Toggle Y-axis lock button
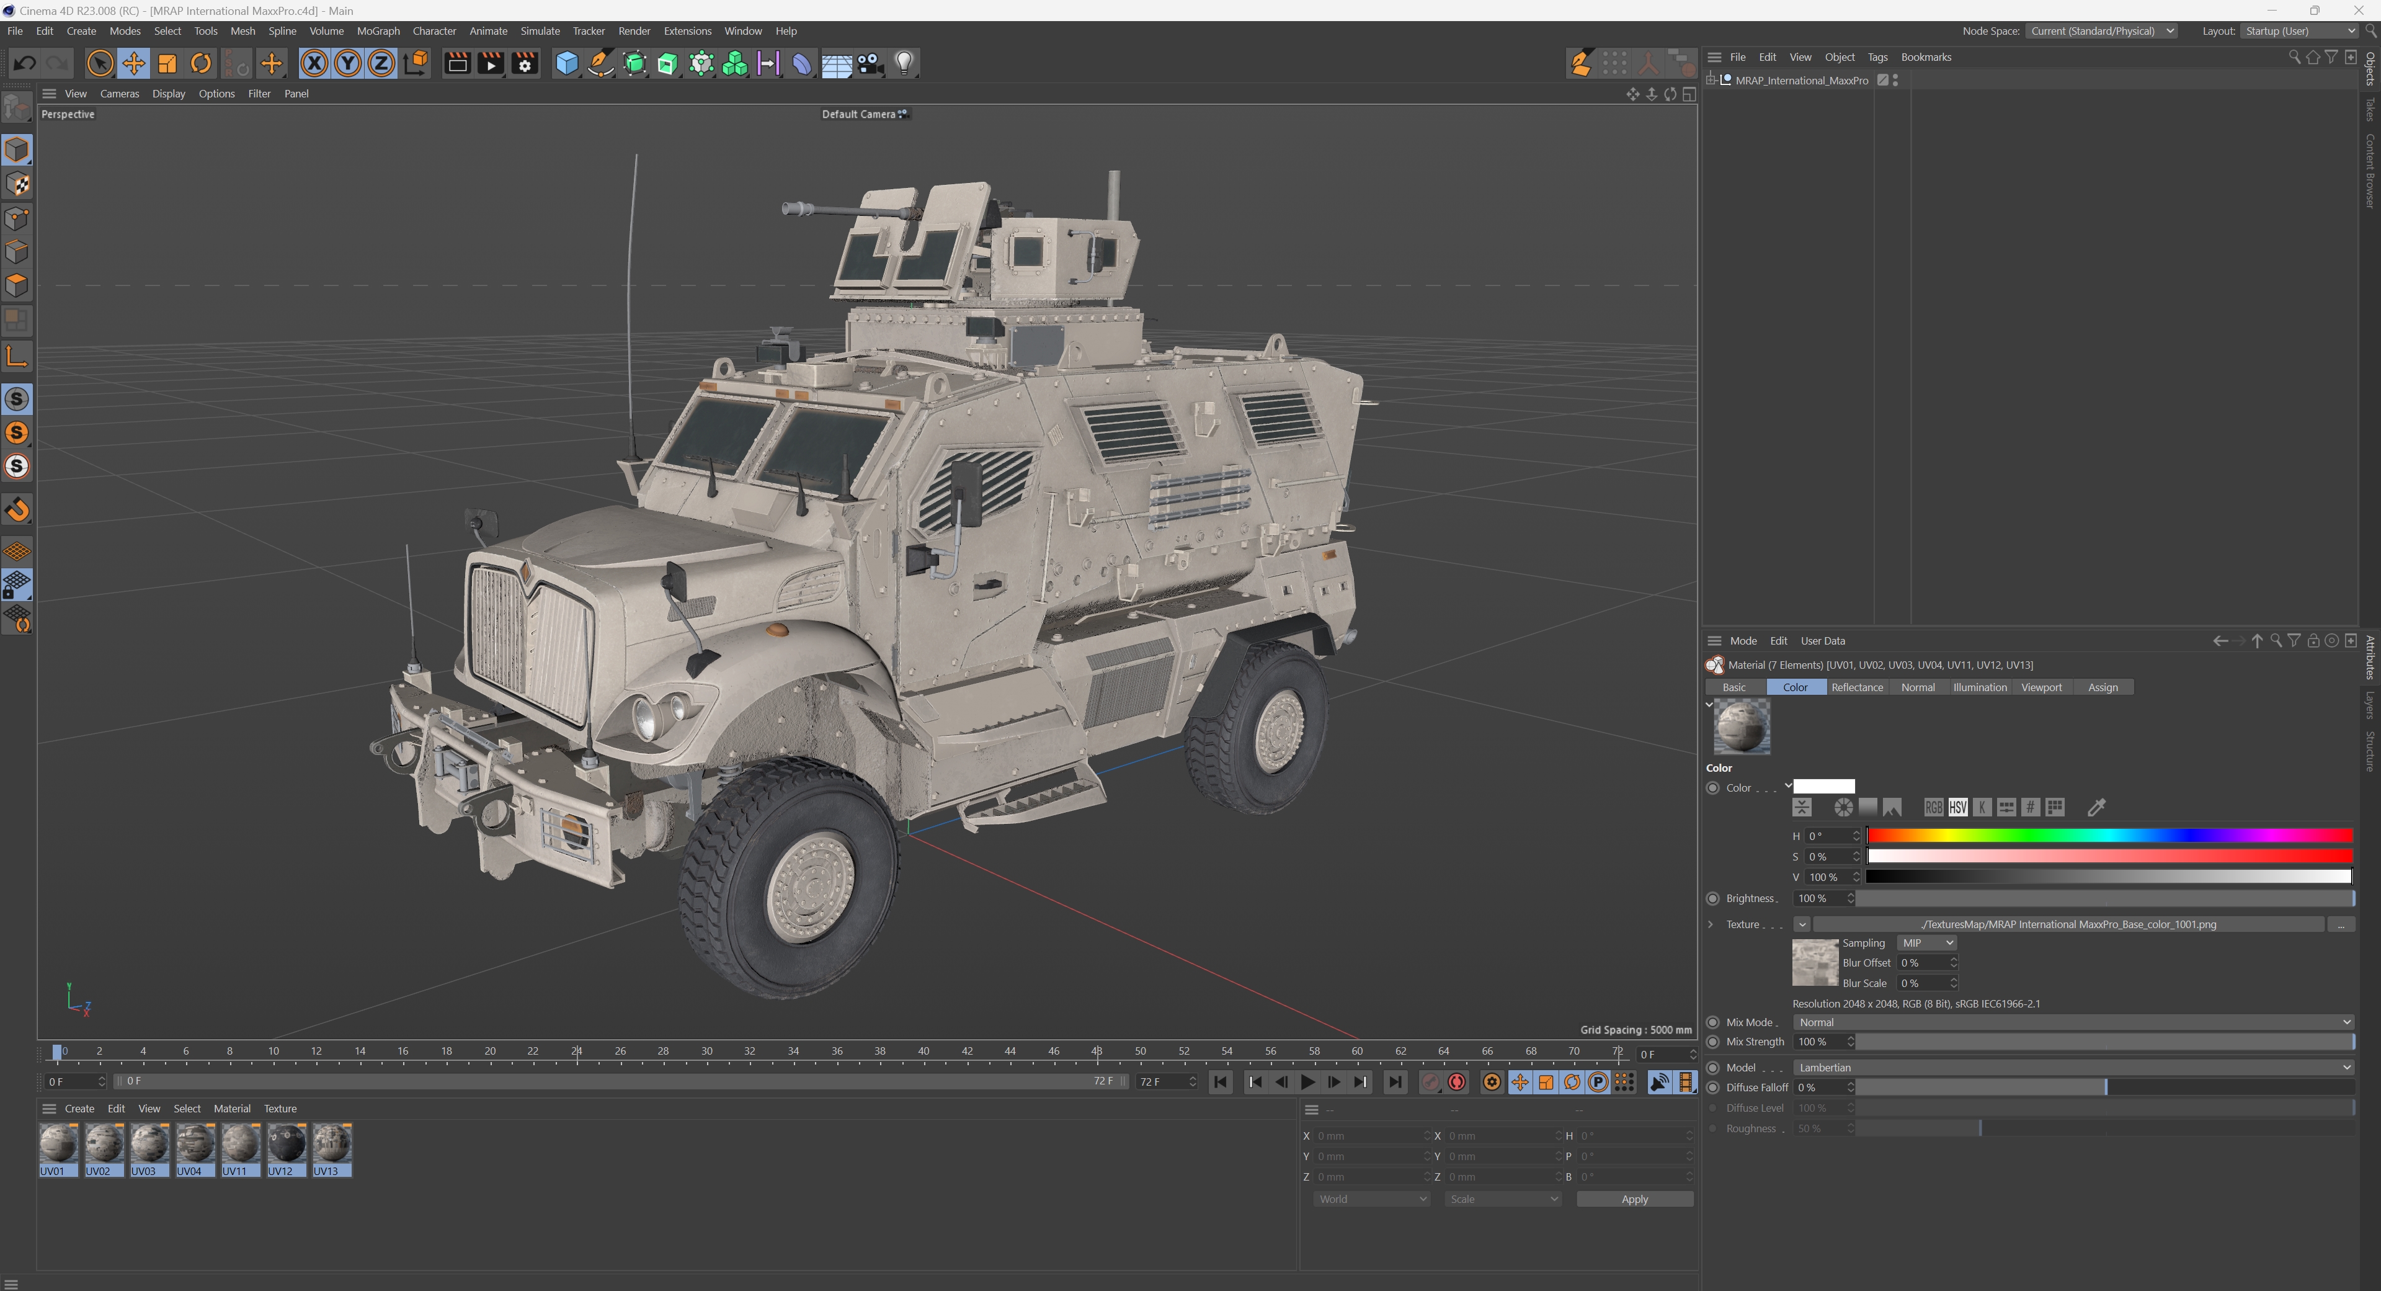The height and width of the screenshot is (1291, 2381). click(347, 64)
